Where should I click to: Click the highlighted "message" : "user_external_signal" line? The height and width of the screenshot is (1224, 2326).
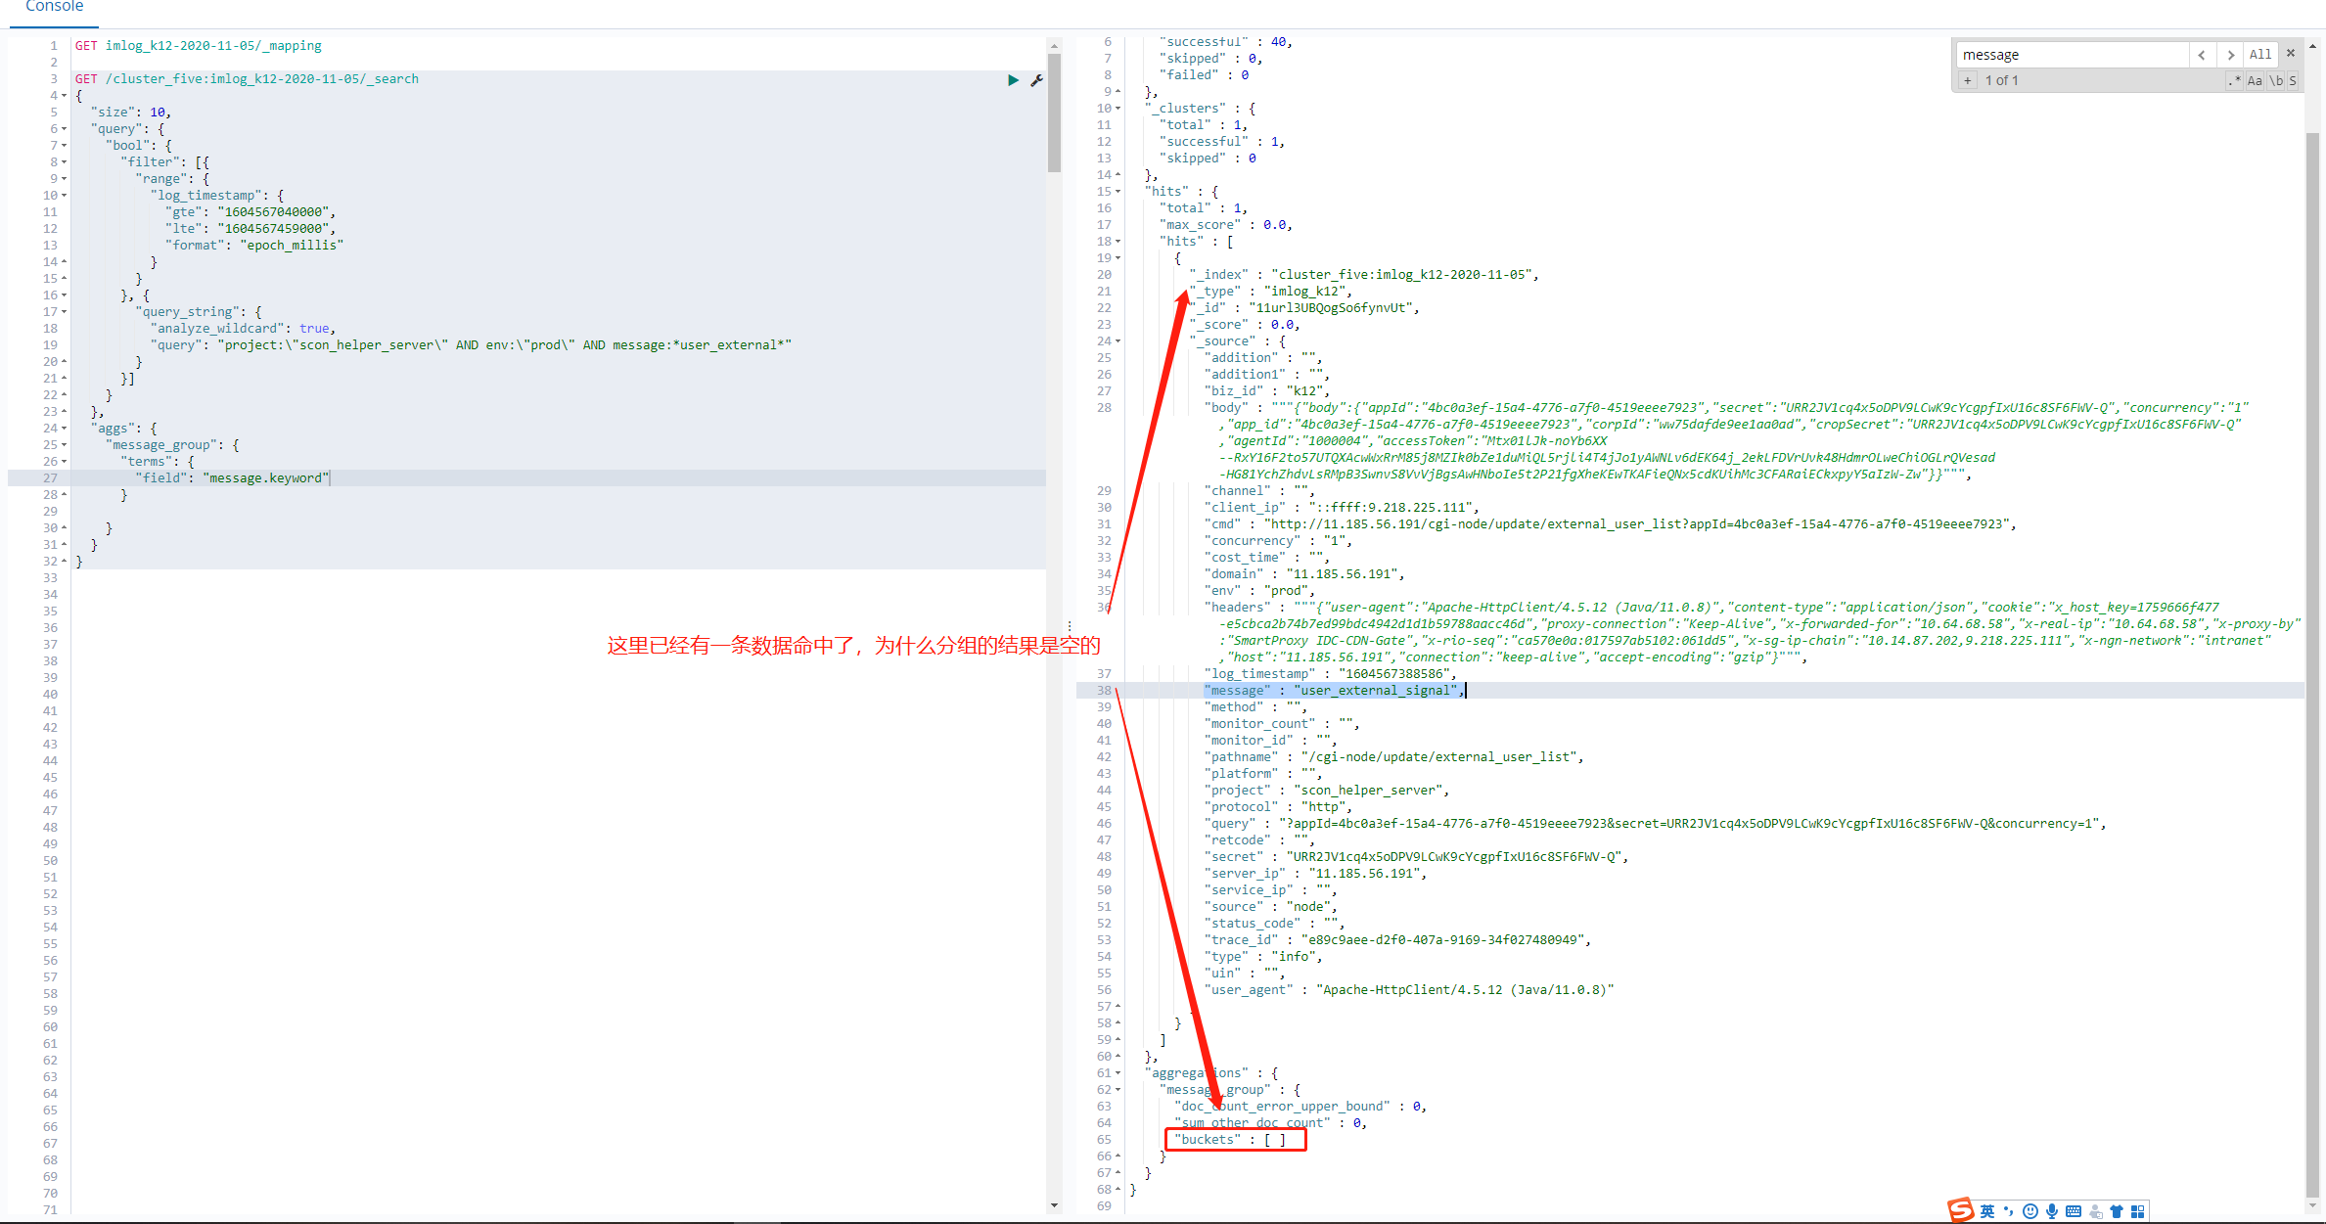tap(1335, 691)
